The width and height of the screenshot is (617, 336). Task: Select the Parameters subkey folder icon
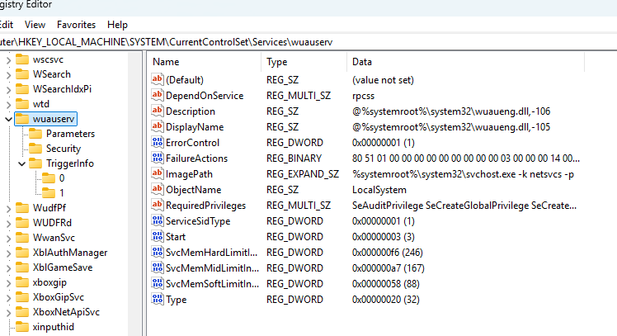35,134
